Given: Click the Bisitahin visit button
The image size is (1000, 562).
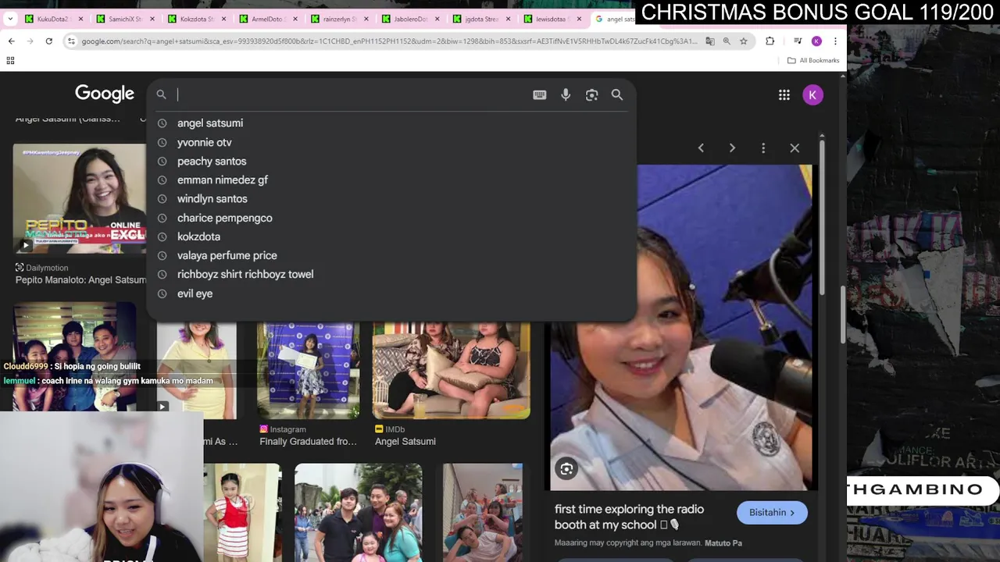Looking at the screenshot, I should [772, 513].
